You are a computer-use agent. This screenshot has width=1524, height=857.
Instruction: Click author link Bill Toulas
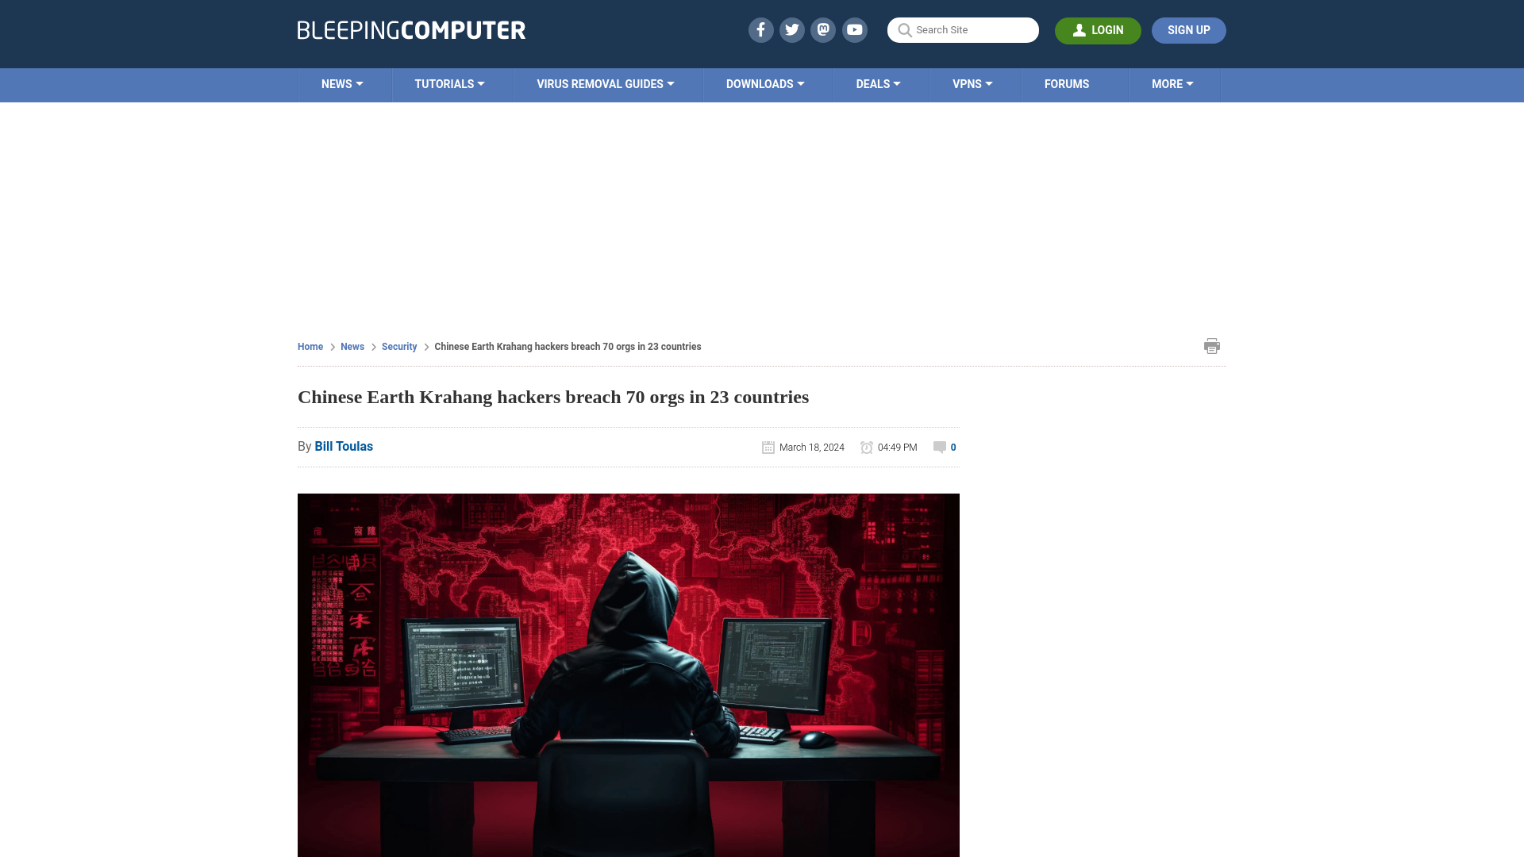point(344,446)
